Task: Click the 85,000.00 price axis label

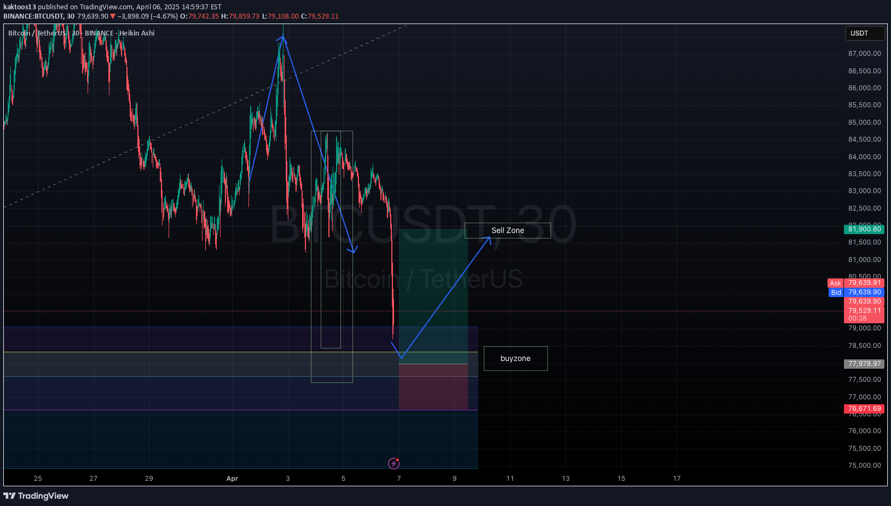Action: click(865, 123)
